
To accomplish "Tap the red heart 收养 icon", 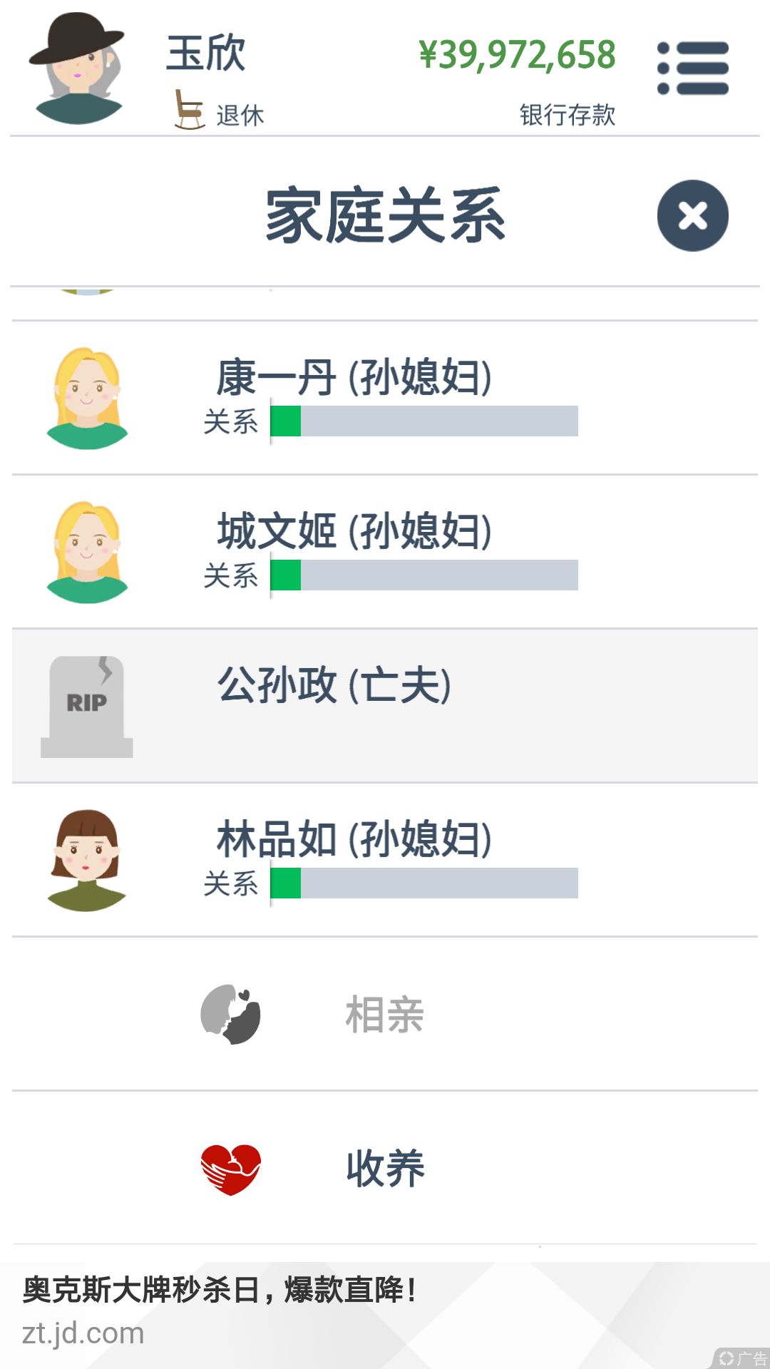I will point(230,1169).
